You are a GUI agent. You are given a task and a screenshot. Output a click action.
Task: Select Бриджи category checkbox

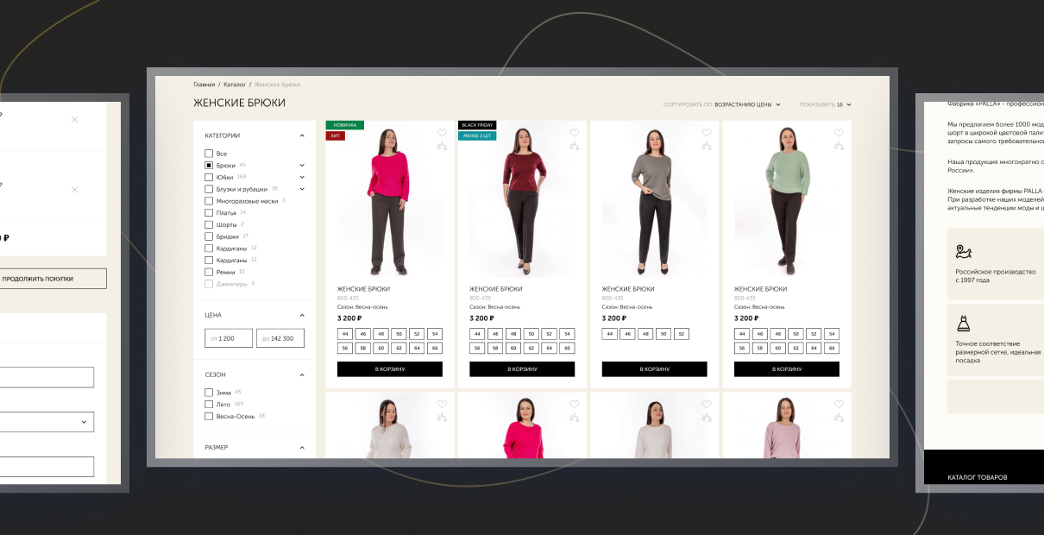[209, 236]
